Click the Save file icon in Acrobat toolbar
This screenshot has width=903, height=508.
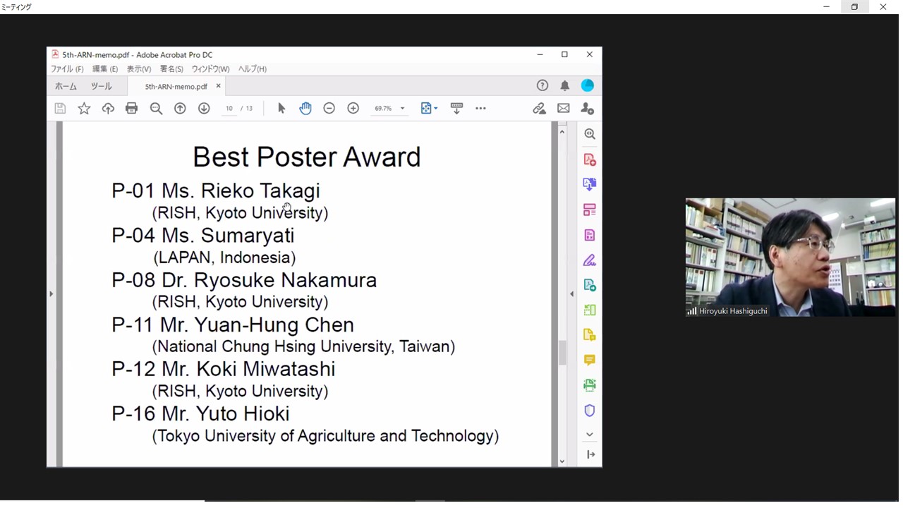[60, 109]
